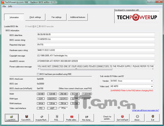Click the Load BIOS folder icon button
The width and height of the screenshot is (164, 126).
click(x=11, y=118)
